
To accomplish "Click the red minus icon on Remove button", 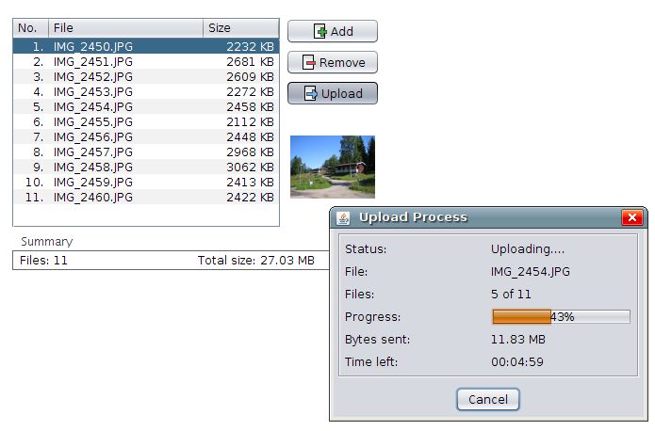I will (x=309, y=63).
